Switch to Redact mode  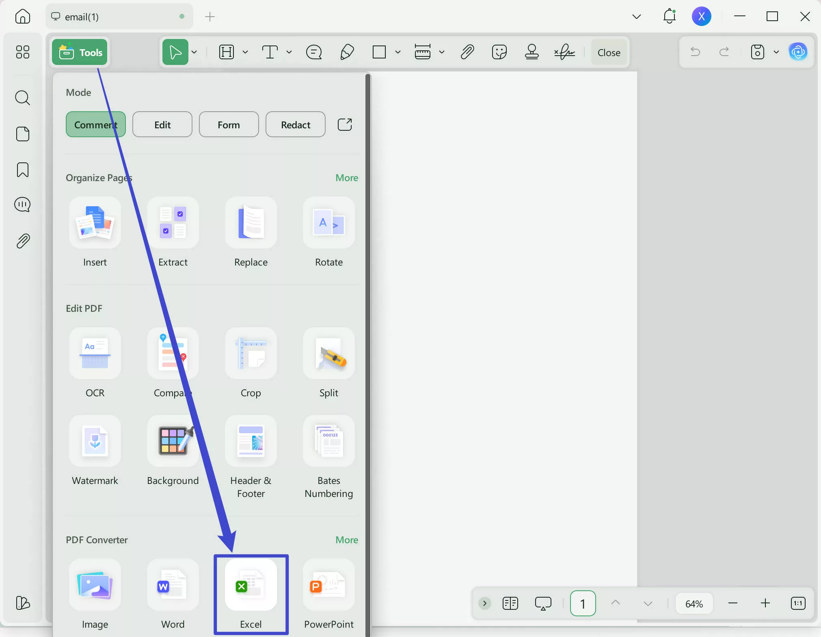(295, 125)
